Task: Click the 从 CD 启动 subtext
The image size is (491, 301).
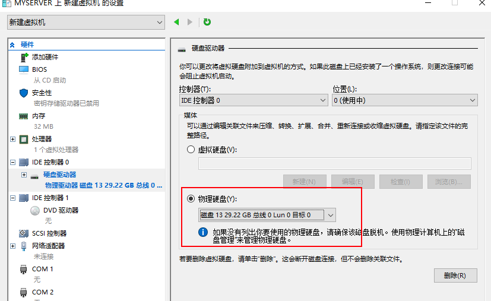Action: coord(50,81)
